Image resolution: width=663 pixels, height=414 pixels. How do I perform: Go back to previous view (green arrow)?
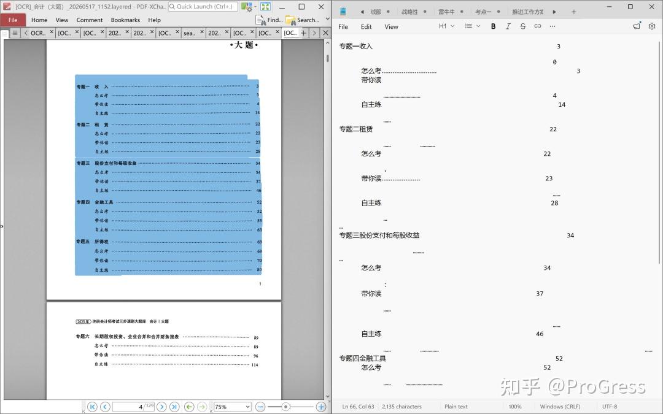click(189, 407)
